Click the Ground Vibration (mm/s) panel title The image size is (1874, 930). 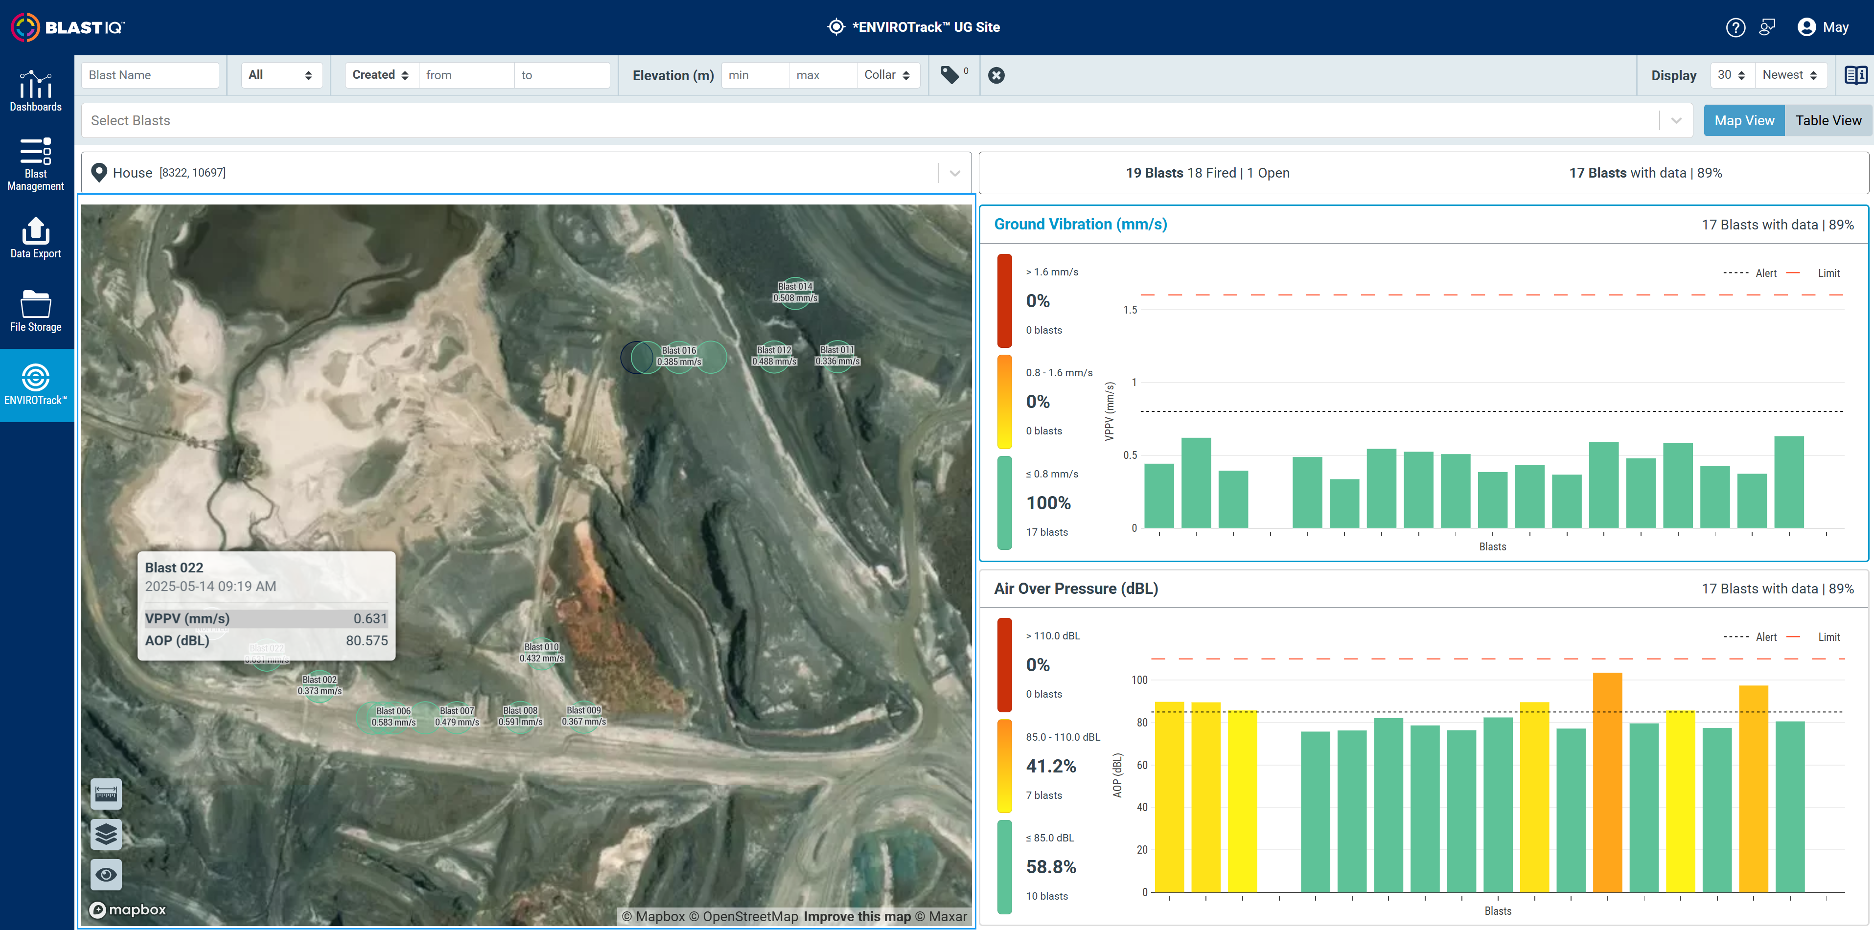pos(1080,224)
